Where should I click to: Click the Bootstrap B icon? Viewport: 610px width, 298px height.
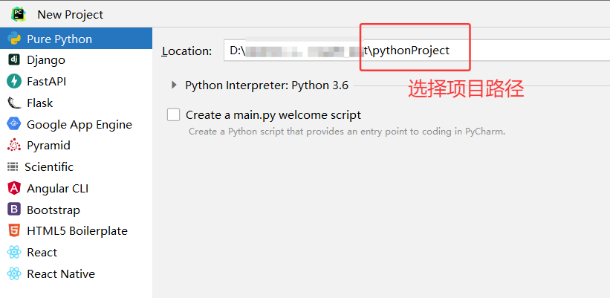click(14, 210)
